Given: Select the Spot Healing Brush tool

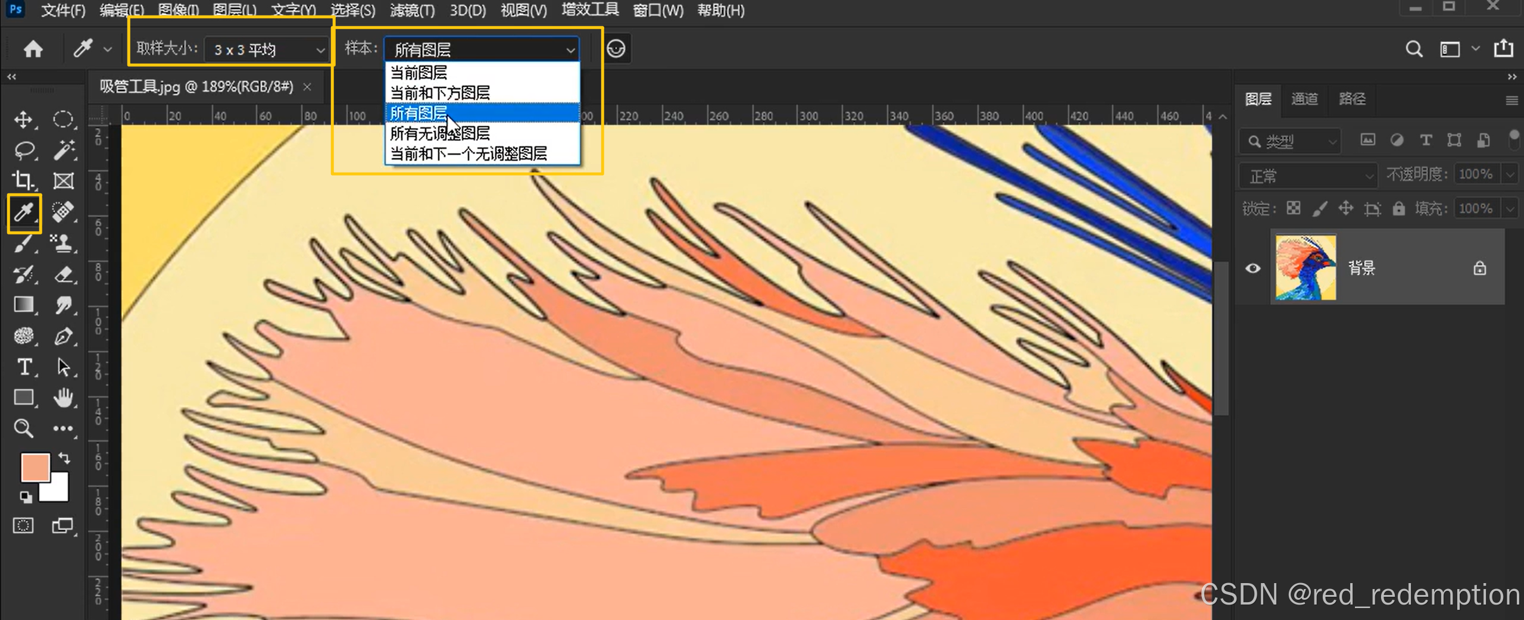Looking at the screenshot, I should pos(63,212).
